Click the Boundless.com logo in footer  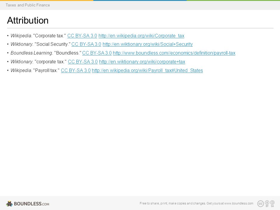pyautogui.click(x=27, y=204)
